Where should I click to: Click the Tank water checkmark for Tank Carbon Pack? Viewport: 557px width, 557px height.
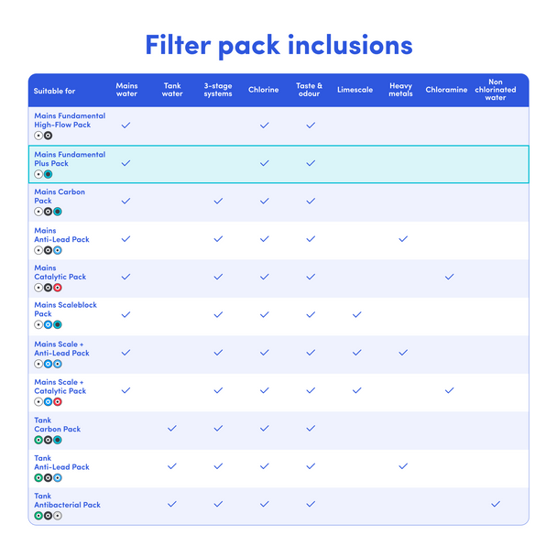tap(172, 429)
